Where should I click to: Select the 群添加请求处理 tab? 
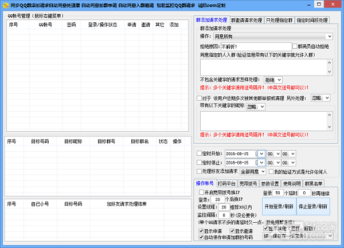click(212, 20)
